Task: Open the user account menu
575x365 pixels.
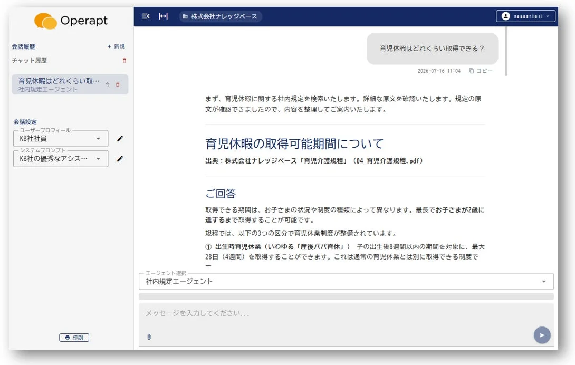Action: pyautogui.click(x=525, y=16)
